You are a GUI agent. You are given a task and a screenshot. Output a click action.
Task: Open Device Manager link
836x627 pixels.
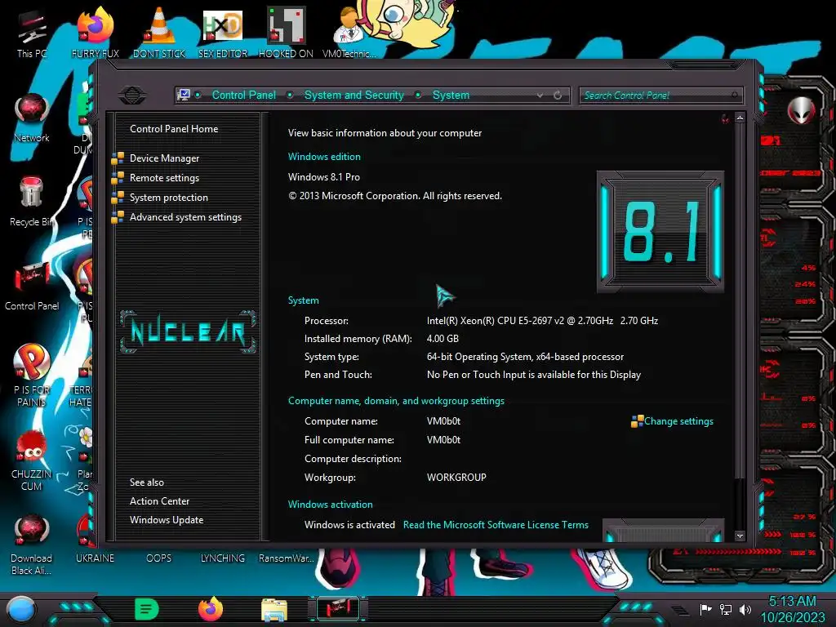click(164, 158)
